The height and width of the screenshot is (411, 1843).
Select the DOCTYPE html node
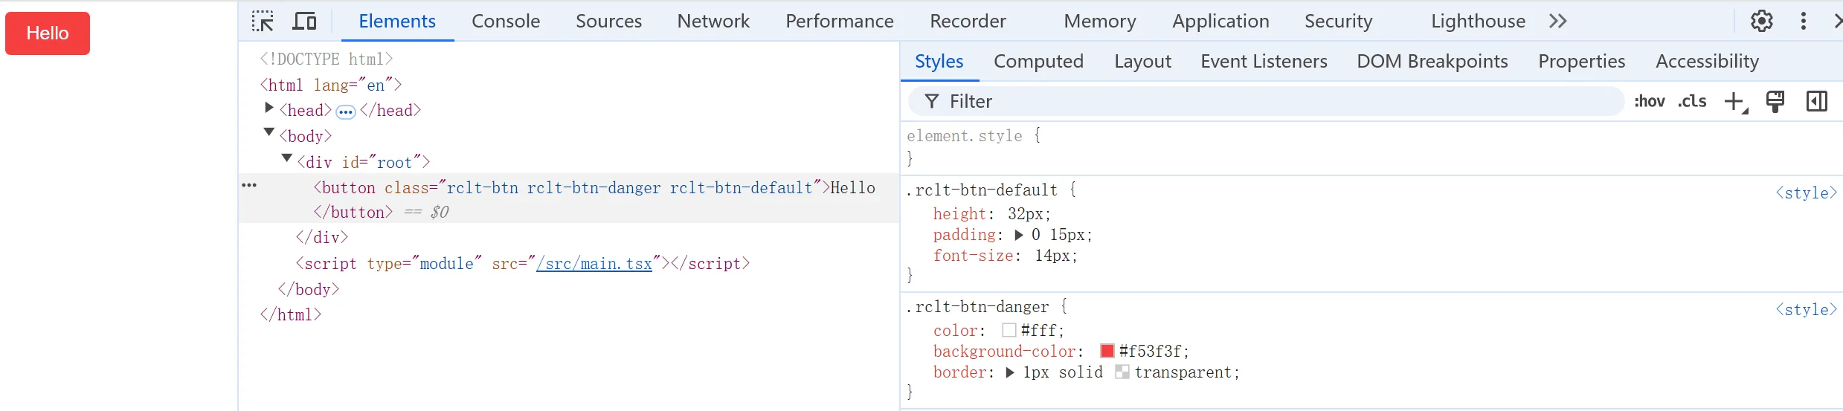click(326, 59)
